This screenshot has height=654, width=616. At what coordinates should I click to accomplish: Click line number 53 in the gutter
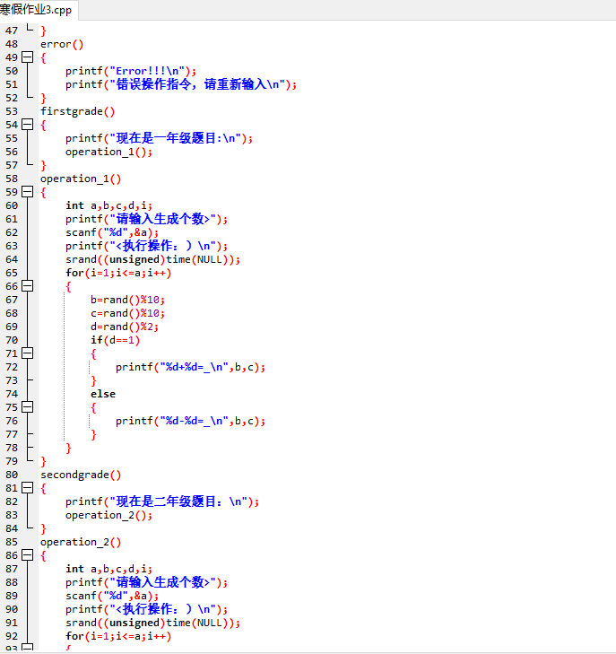coord(12,111)
